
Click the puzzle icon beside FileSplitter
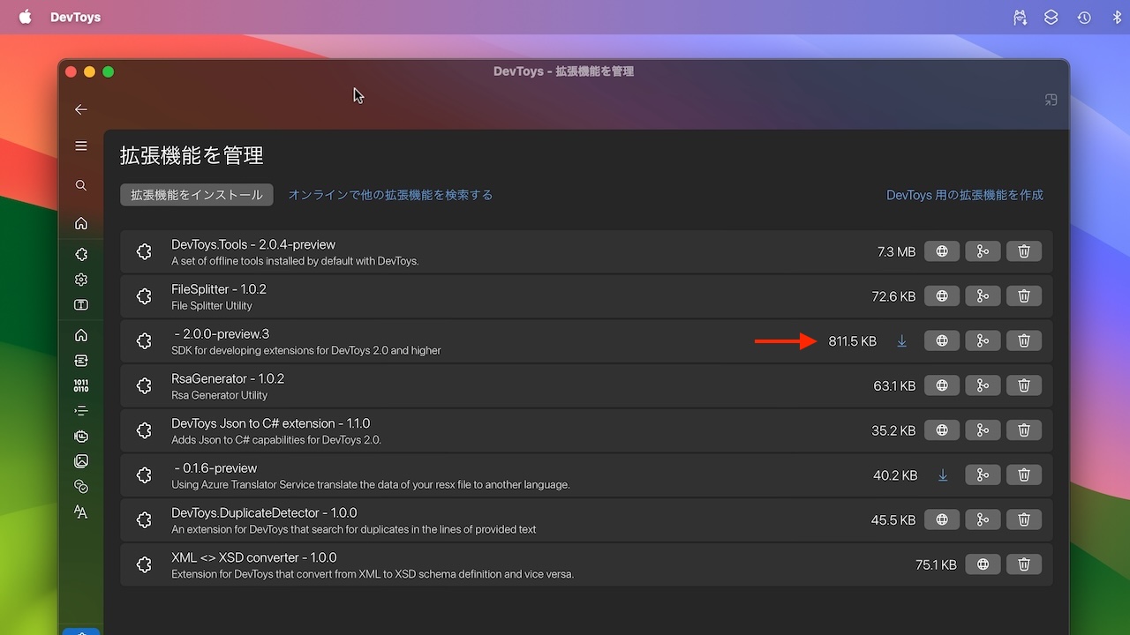tap(145, 296)
